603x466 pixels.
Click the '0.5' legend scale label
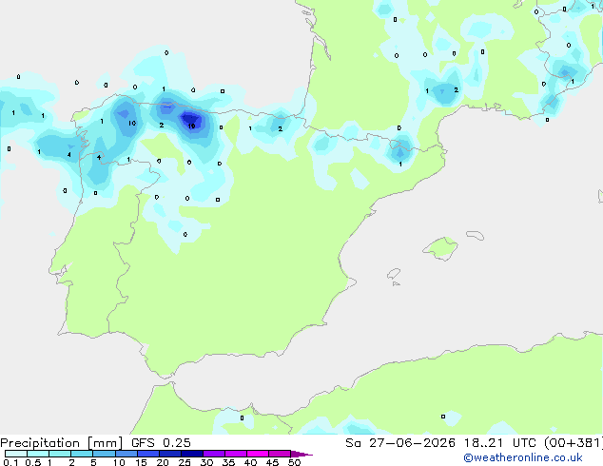pyautogui.click(x=32, y=462)
